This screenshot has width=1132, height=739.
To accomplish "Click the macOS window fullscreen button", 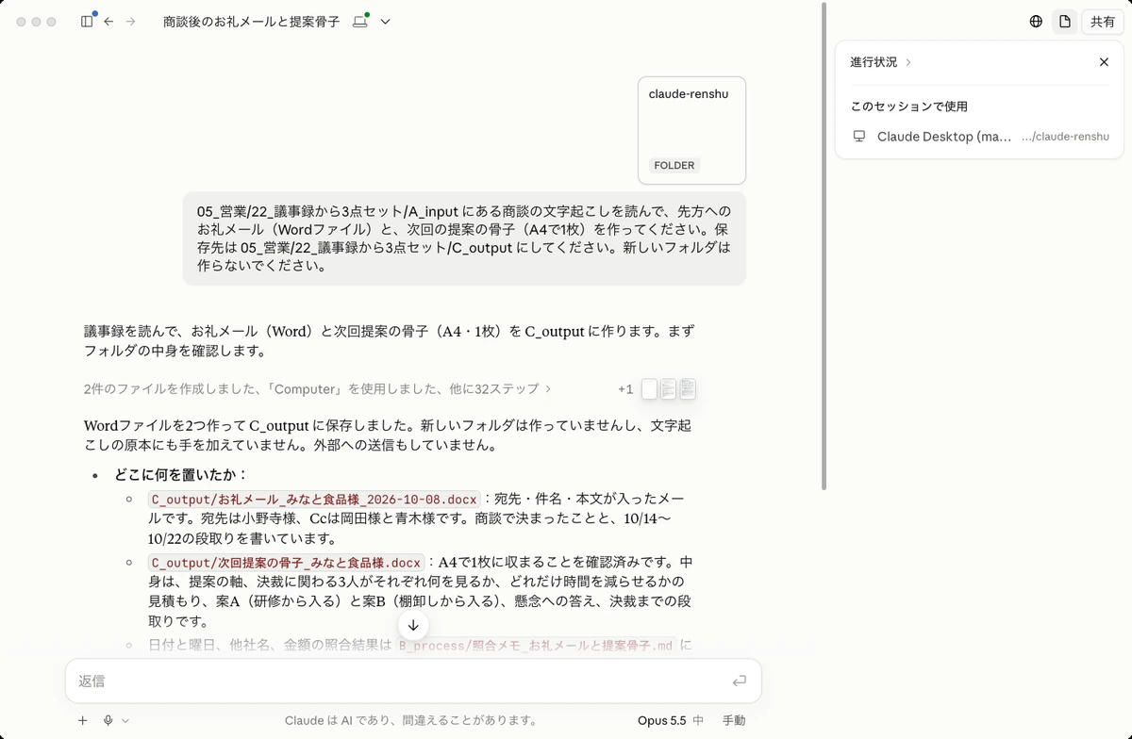I will pyautogui.click(x=51, y=22).
